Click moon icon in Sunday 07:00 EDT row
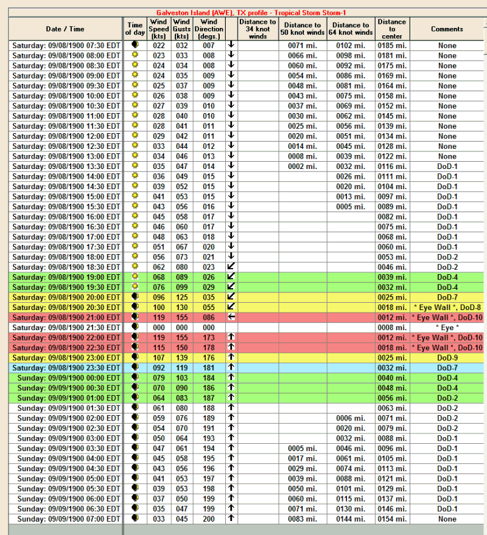The height and width of the screenshot is (535, 487). [135, 518]
